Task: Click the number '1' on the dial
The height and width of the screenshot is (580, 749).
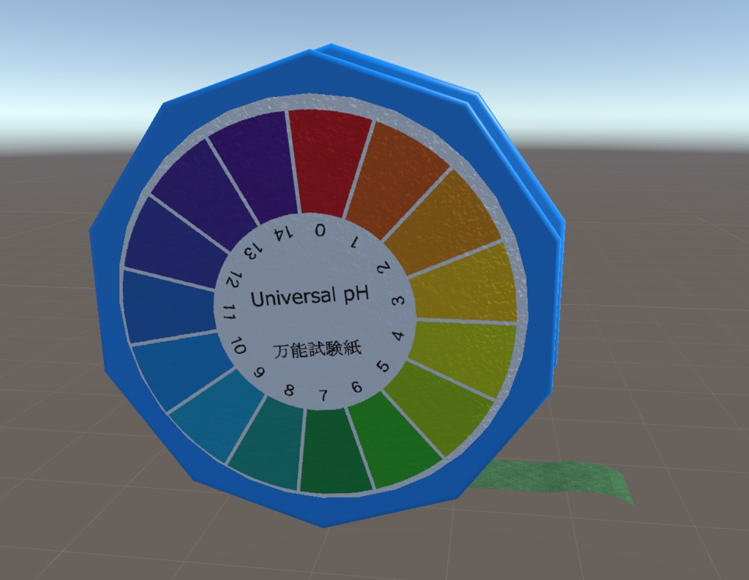Action: click(354, 242)
